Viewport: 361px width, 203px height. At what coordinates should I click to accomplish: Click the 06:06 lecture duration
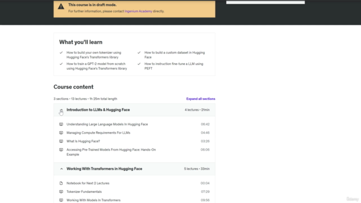pos(205,150)
